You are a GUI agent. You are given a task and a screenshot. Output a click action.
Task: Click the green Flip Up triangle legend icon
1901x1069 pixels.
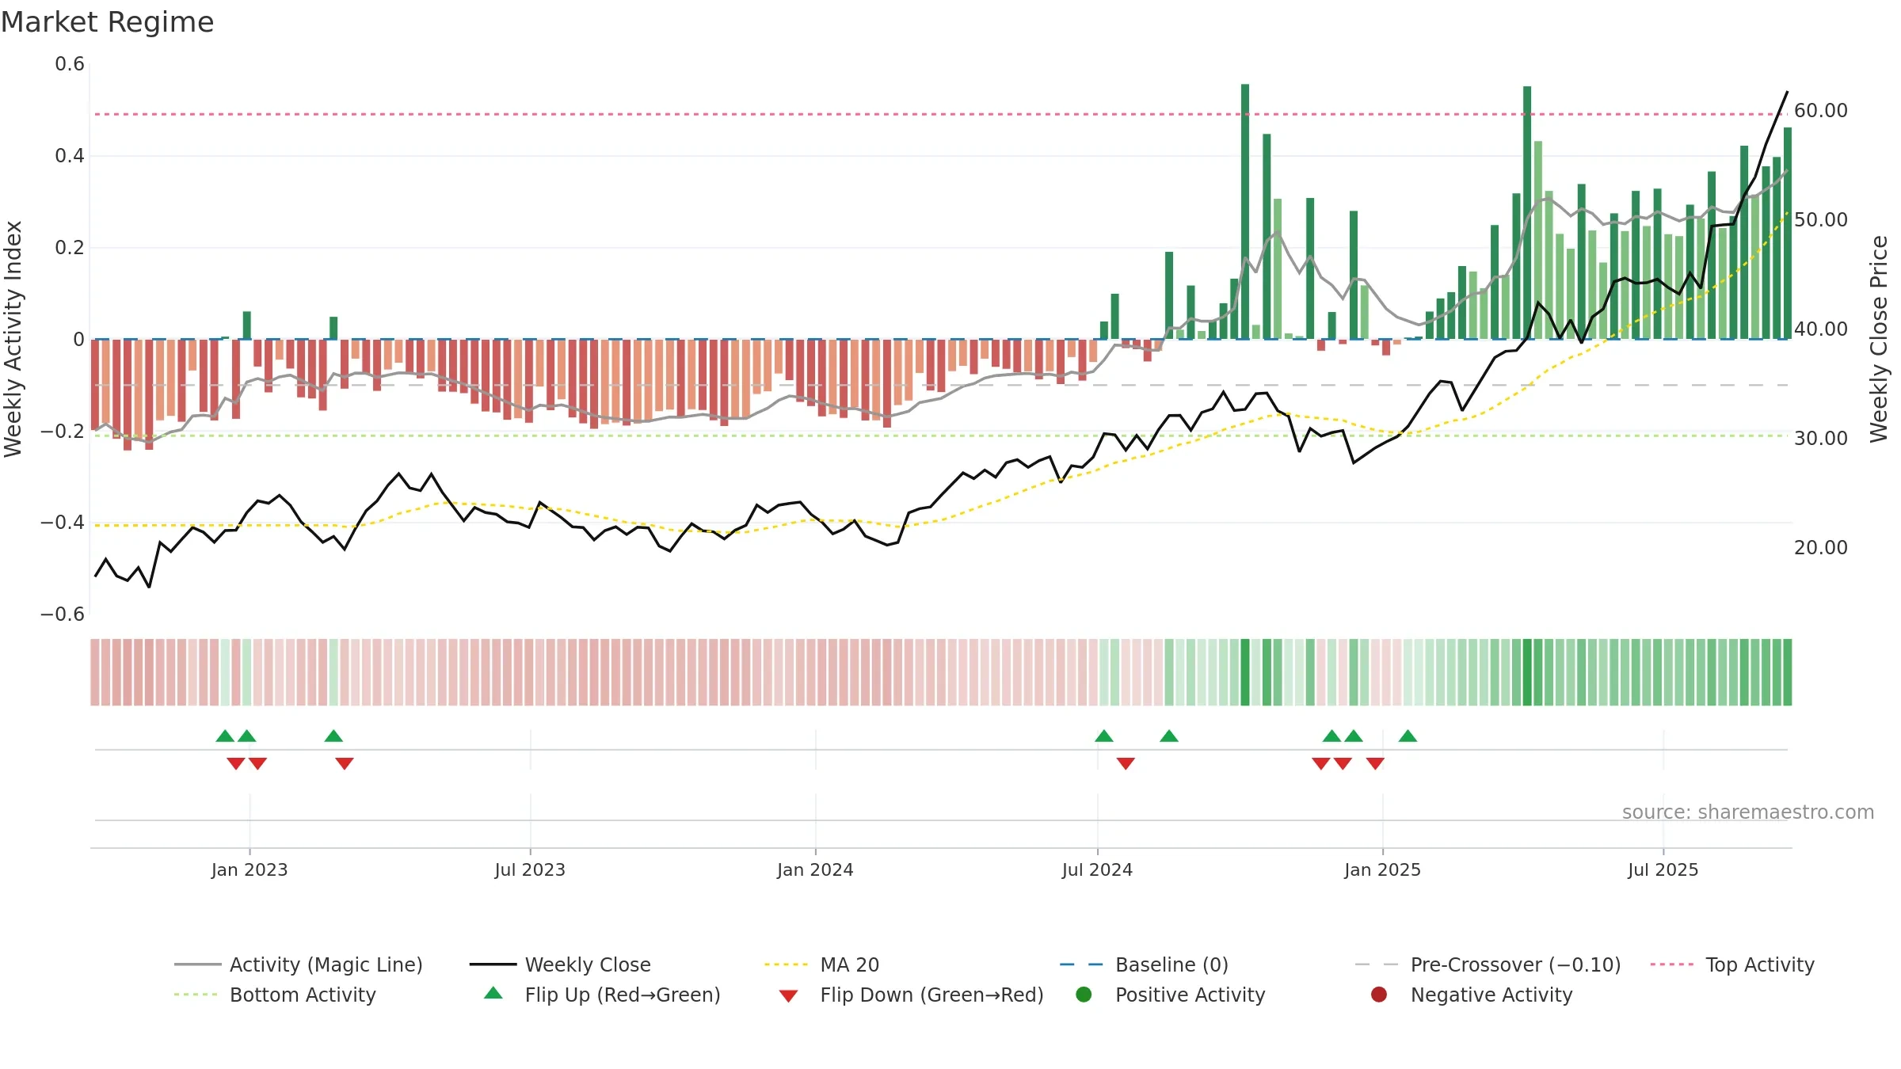pos(493,993)
